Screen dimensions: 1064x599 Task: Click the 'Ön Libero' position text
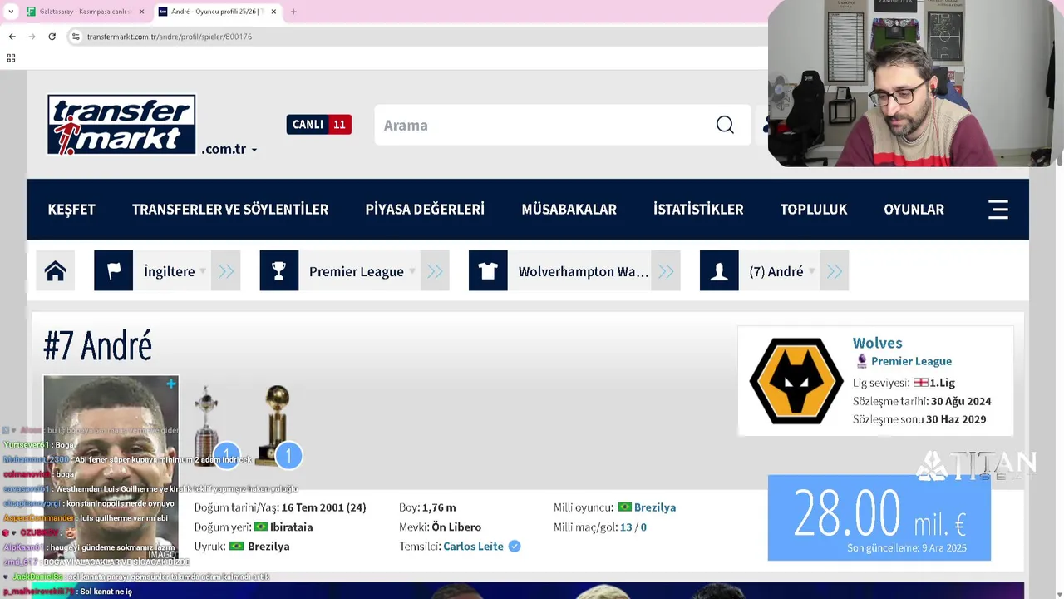456,527
